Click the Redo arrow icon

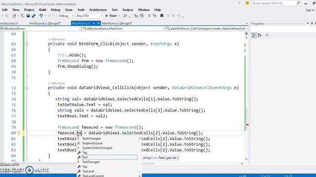point(49,16)
